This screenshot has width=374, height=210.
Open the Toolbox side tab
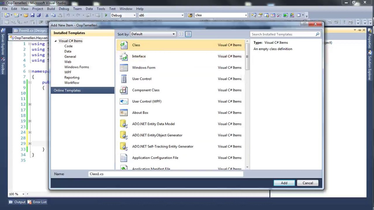coord(3,66)
